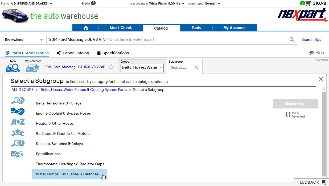
Task: Click the waveform wrench sidebar icon
Action: pyautogui.click(x=17, y=154)
